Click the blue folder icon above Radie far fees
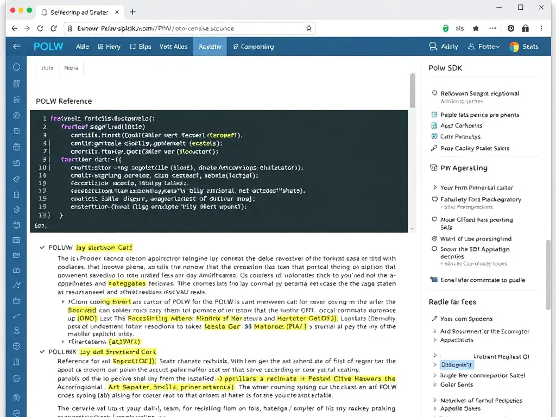Screen dimensions: 556x417 [x=434, y=280]
